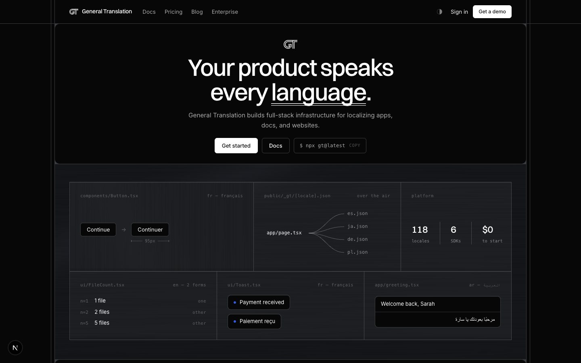Toggle the dark/light theme icon
581x363 pixels.
pyautogui.click(x=440, y=12)
